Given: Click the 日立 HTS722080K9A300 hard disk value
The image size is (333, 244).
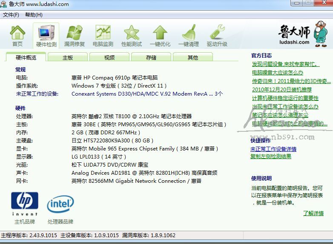Looking at the screenshot, I should pos(112,140).
